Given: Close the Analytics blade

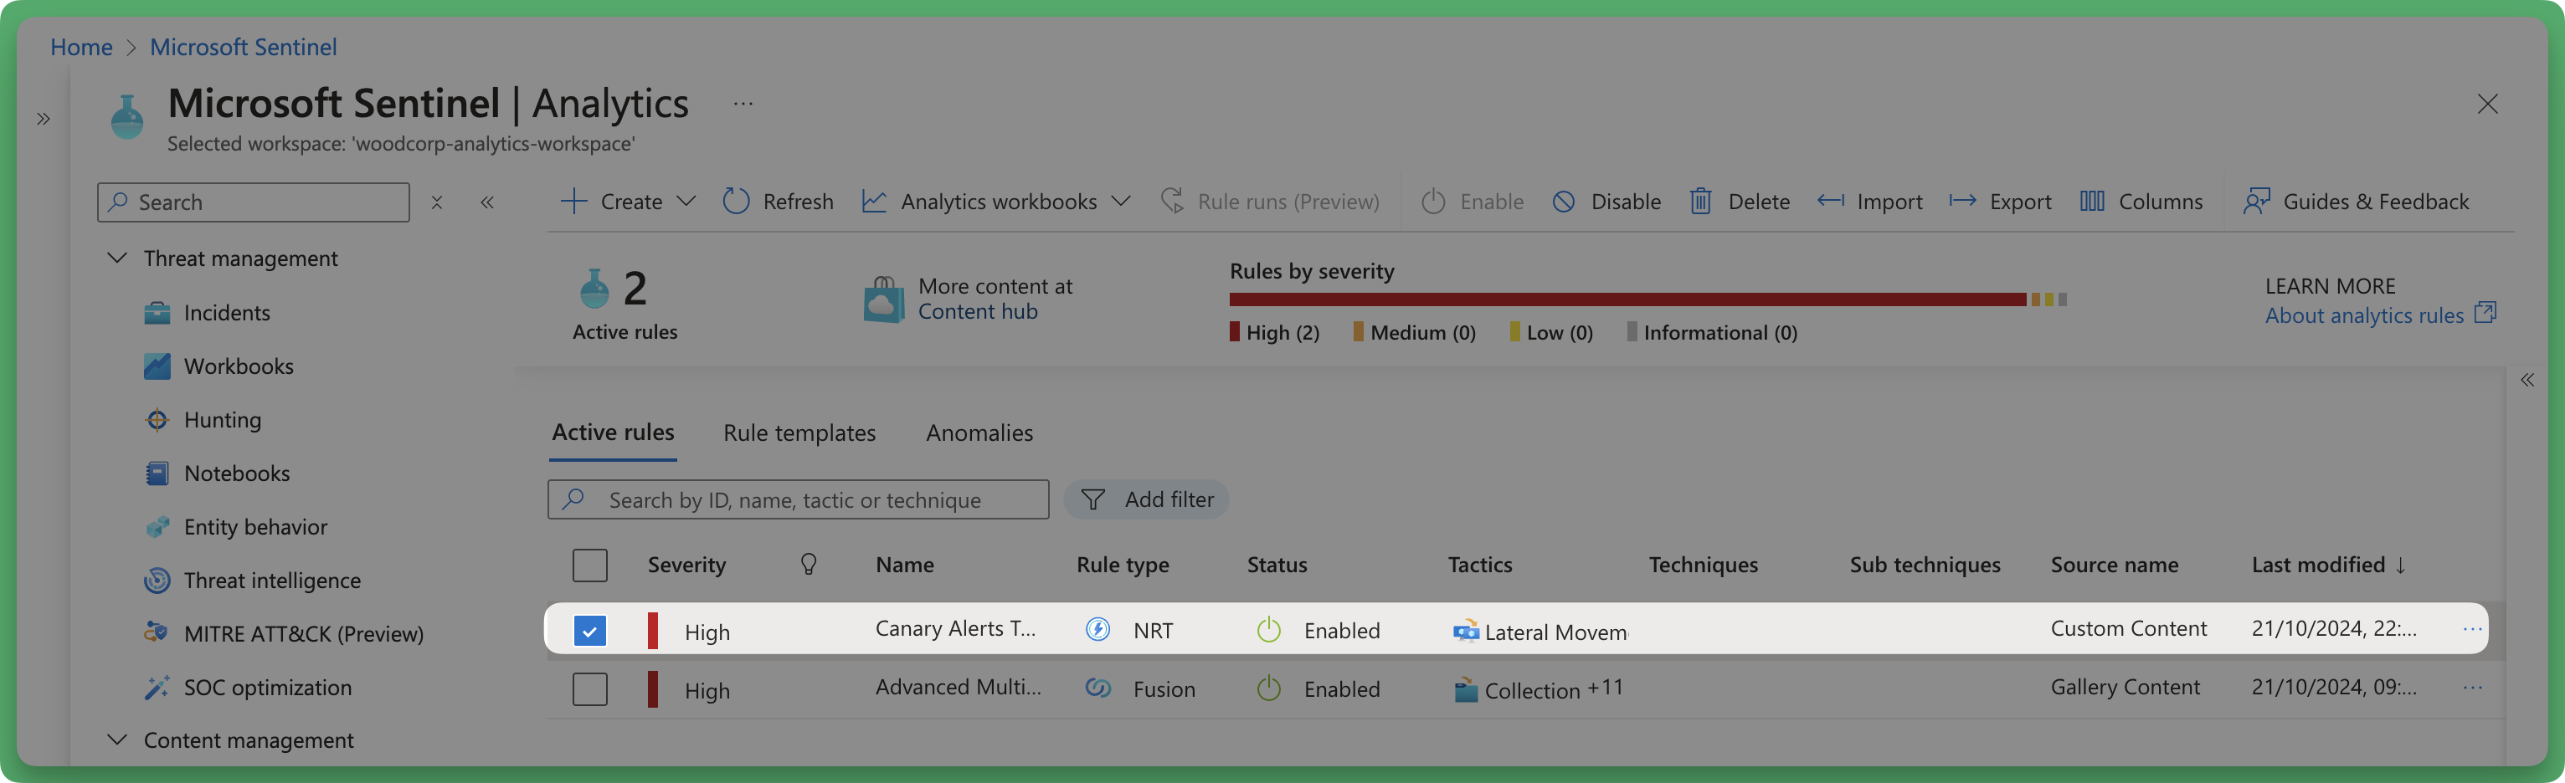Looking at the screenshot, I should point(2487,104).
